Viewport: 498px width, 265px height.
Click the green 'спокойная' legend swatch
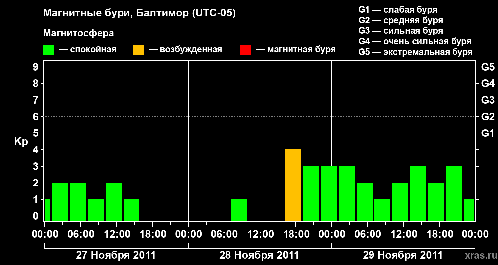coord(48,50)
